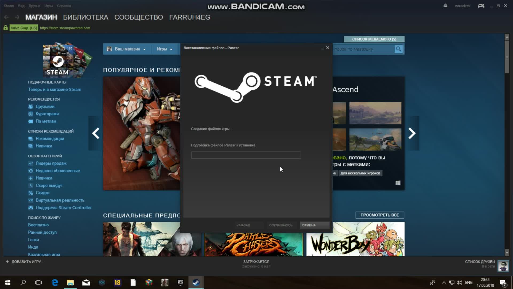
Task: Go to МАГАЗИН tab
Action: [41, 17]
